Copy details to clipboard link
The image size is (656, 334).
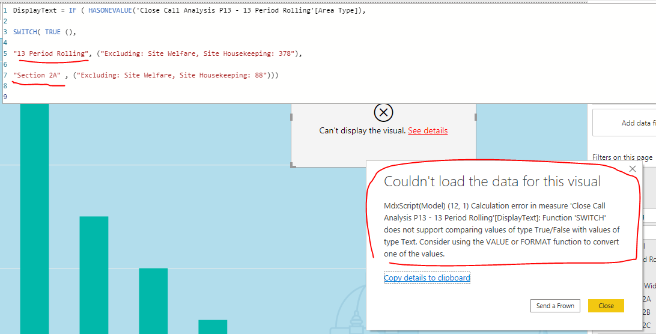pyautogui.click(x=427, y=278)
